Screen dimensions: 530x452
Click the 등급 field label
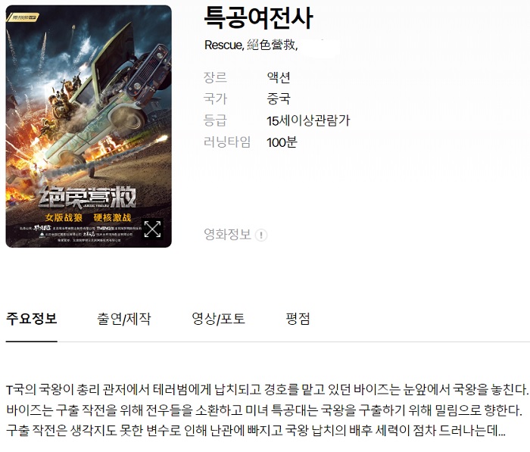point(215,120)
